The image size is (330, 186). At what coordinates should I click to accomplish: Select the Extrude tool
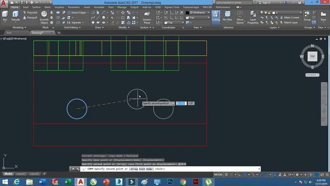tap(15, 16)
